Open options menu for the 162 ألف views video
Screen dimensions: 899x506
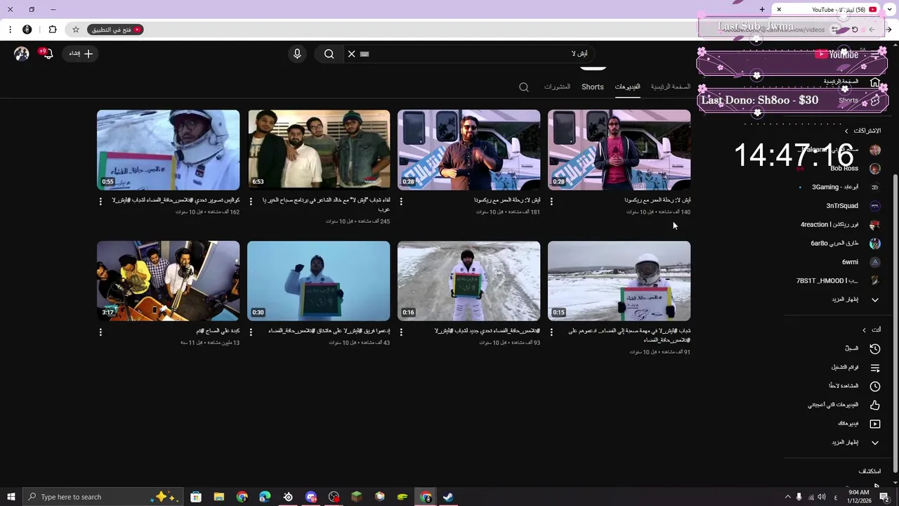(x=100, y=201)
